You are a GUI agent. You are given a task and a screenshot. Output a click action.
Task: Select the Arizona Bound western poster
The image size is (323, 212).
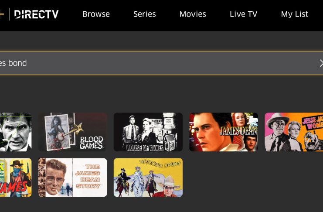(x=148, y=178)
